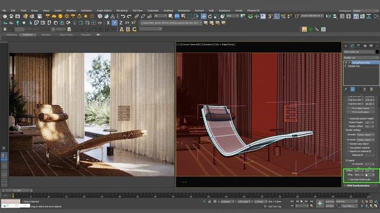
Task: Click the Fit in object space button
Action: point(360,108)
